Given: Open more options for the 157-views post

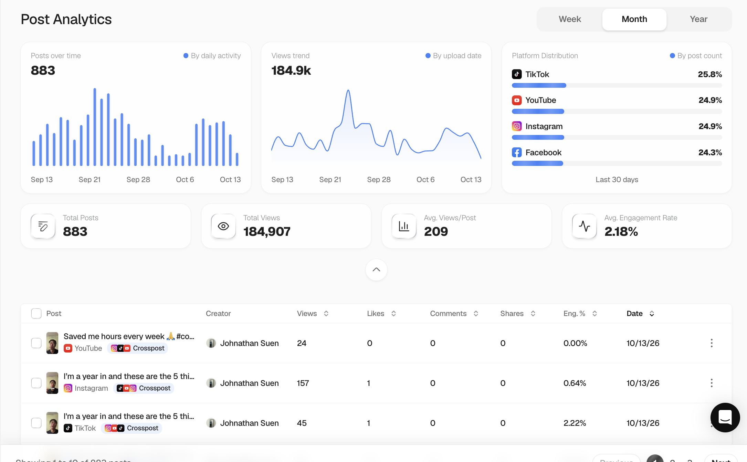Looking at the screenshot, I should point(712,383).
